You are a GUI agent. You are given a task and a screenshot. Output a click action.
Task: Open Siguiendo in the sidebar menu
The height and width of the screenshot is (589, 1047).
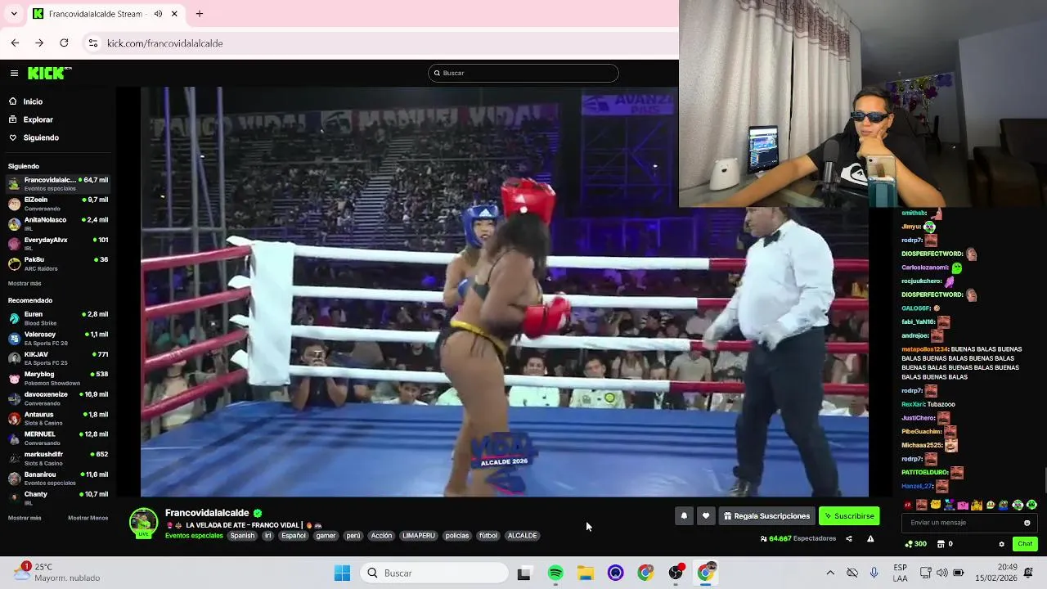41,137
